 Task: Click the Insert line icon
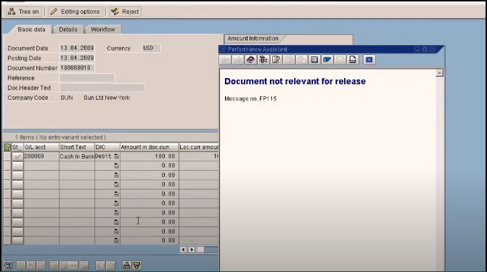(54, 265)
